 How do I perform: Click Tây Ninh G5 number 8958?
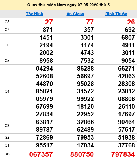(x=46, y=61)
